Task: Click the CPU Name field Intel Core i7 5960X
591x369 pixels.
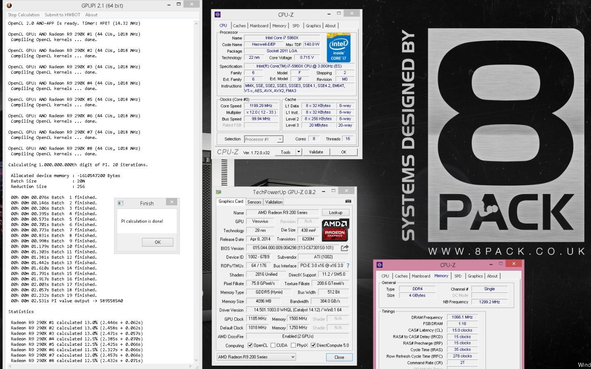Action: 282,38
